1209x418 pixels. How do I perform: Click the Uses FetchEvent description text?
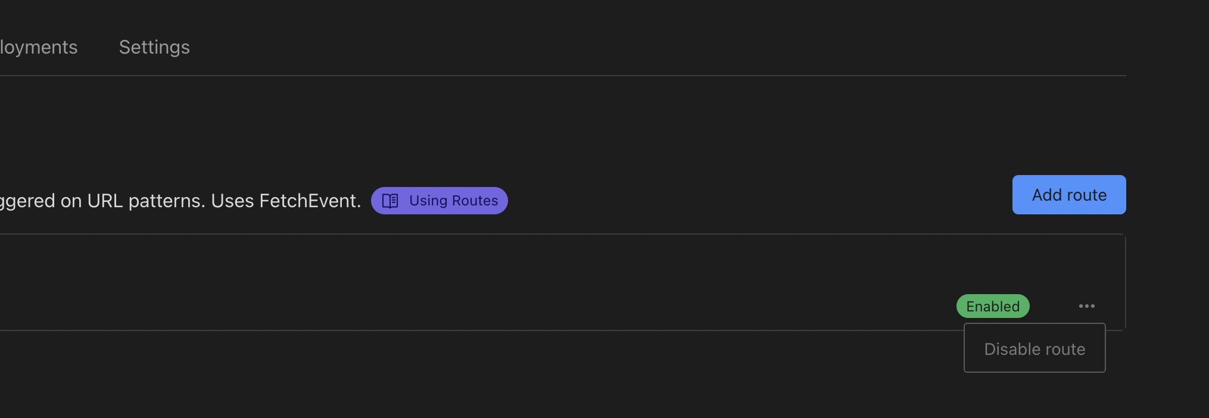[286, 201]
